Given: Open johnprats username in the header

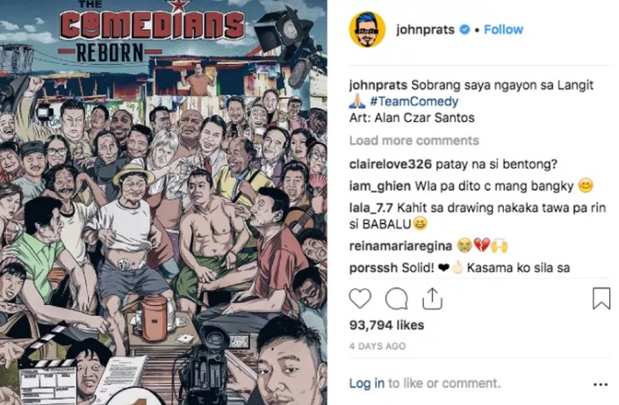Looking at the screenshot, I should pyautogui.click(x=425, y=30).
